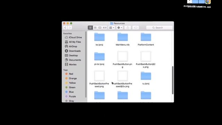Select the PushBackButtonPressed.png file

coord(100,76)
